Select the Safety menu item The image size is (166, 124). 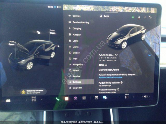pyautogui.click(x=74, y=71)
